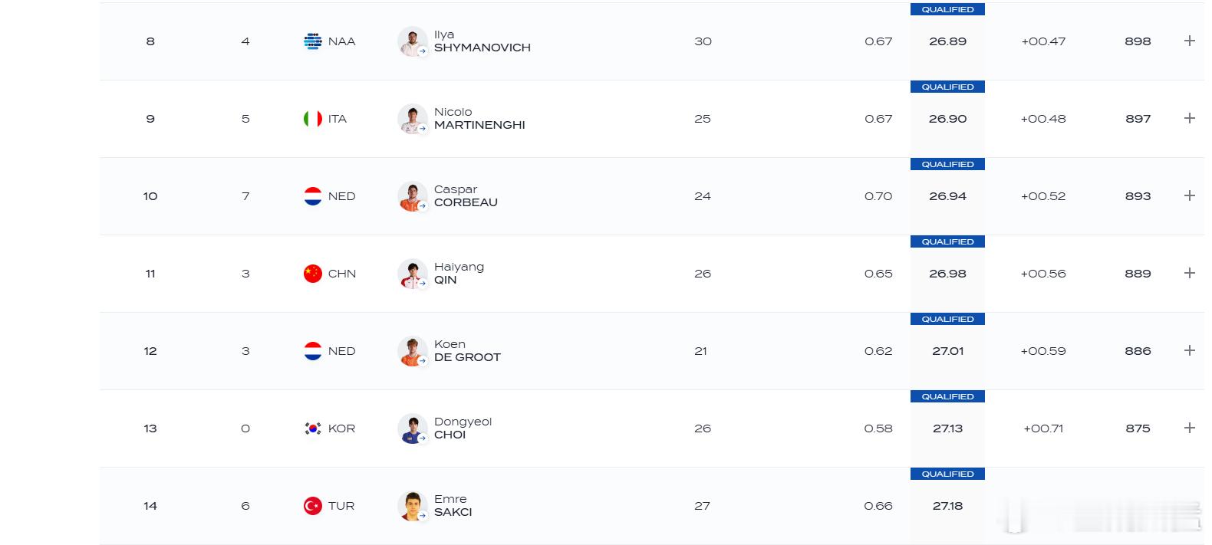The width and height of the screenshot is (1212, 545).
Task: Open Dongyeol CHOI athlete name link
Action: [463, 428]
